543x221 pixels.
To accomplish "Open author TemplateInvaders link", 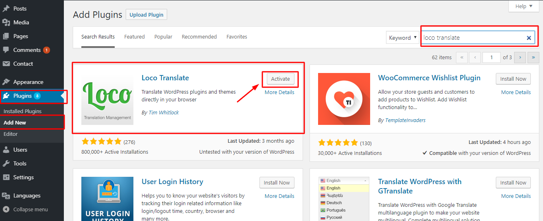I will point(405,120).
